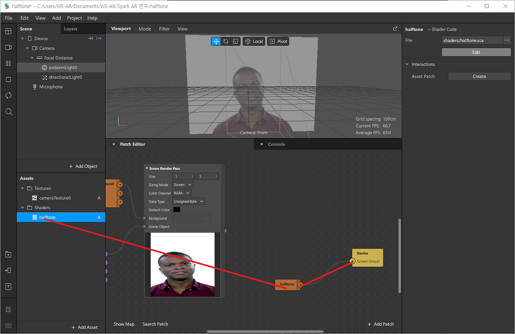Click the yellow arrow icon in the Device row
This screenshot has height=334, width=515.
pyautogui.click(x=91, y=39)
